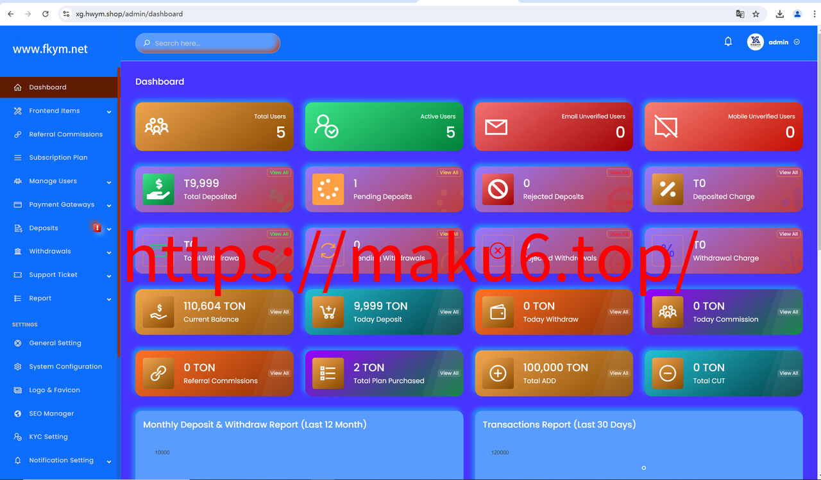The image size is (821, 480).
Task: Click the Total CUT minus icon
Action: coord(668,373)
